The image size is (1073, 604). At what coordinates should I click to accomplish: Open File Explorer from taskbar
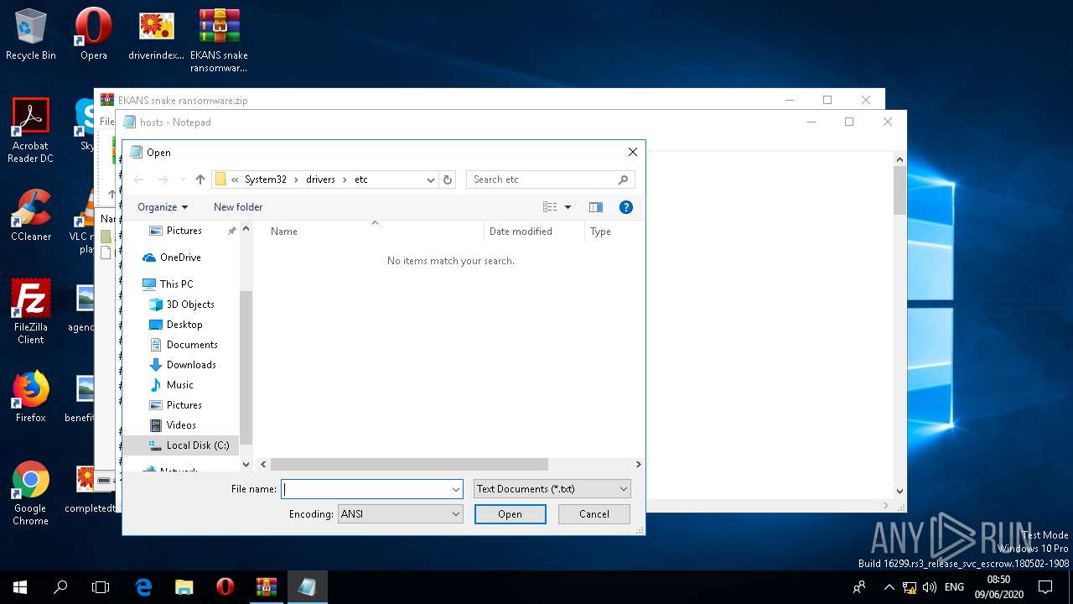click(x=184, y=587)
